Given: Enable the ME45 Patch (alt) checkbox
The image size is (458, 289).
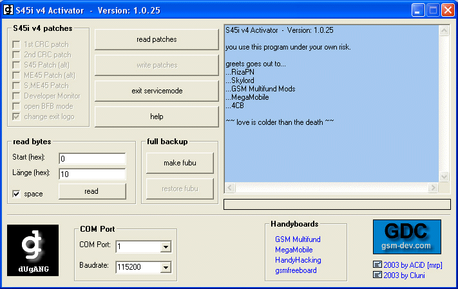Looking at the screenshot, I should [16, 75].
